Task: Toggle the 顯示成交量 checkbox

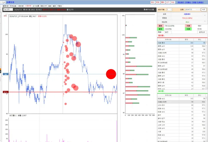Action: click(x=144, y=10)
